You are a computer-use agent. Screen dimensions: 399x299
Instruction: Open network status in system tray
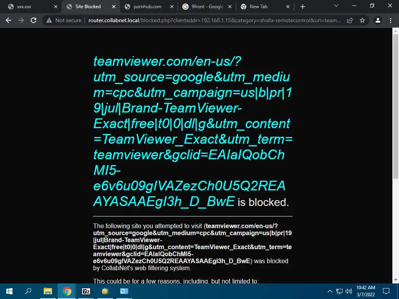click(339, 291)
